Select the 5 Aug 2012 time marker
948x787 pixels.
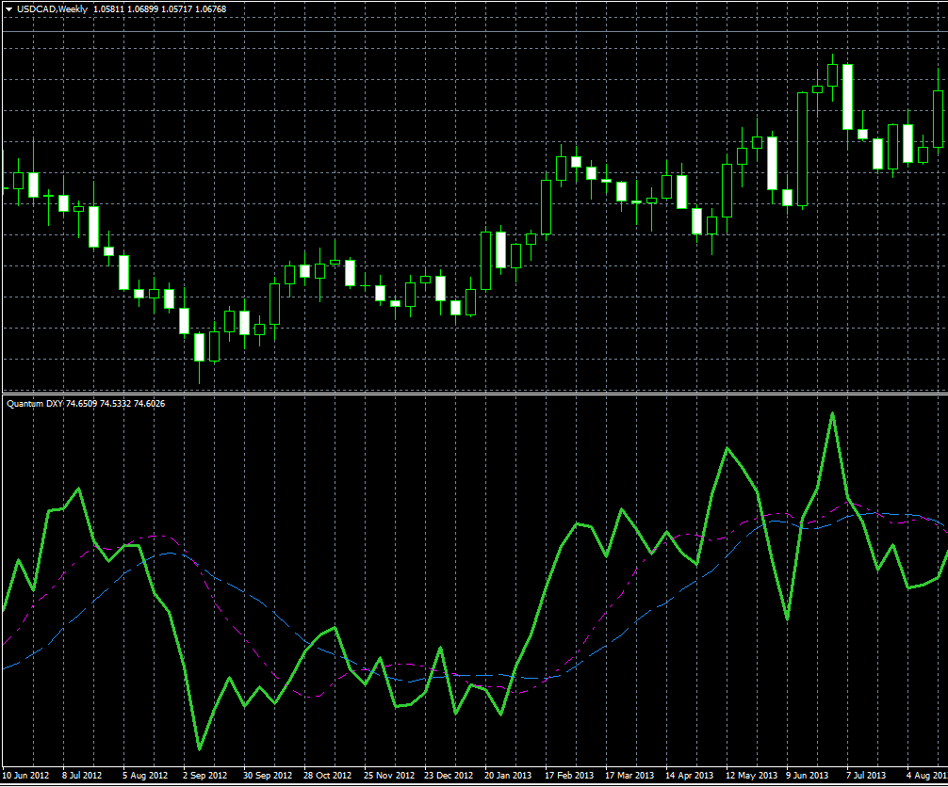pos(145,776)
